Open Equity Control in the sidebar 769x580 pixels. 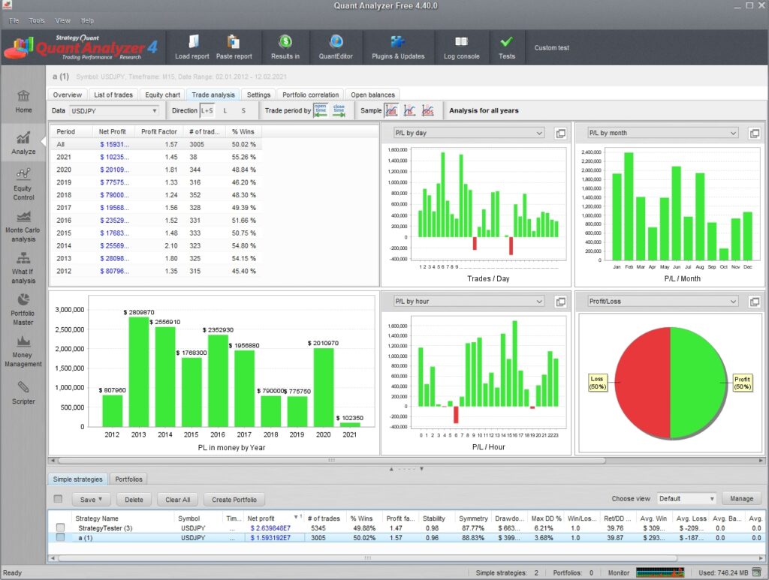(23, 184)
